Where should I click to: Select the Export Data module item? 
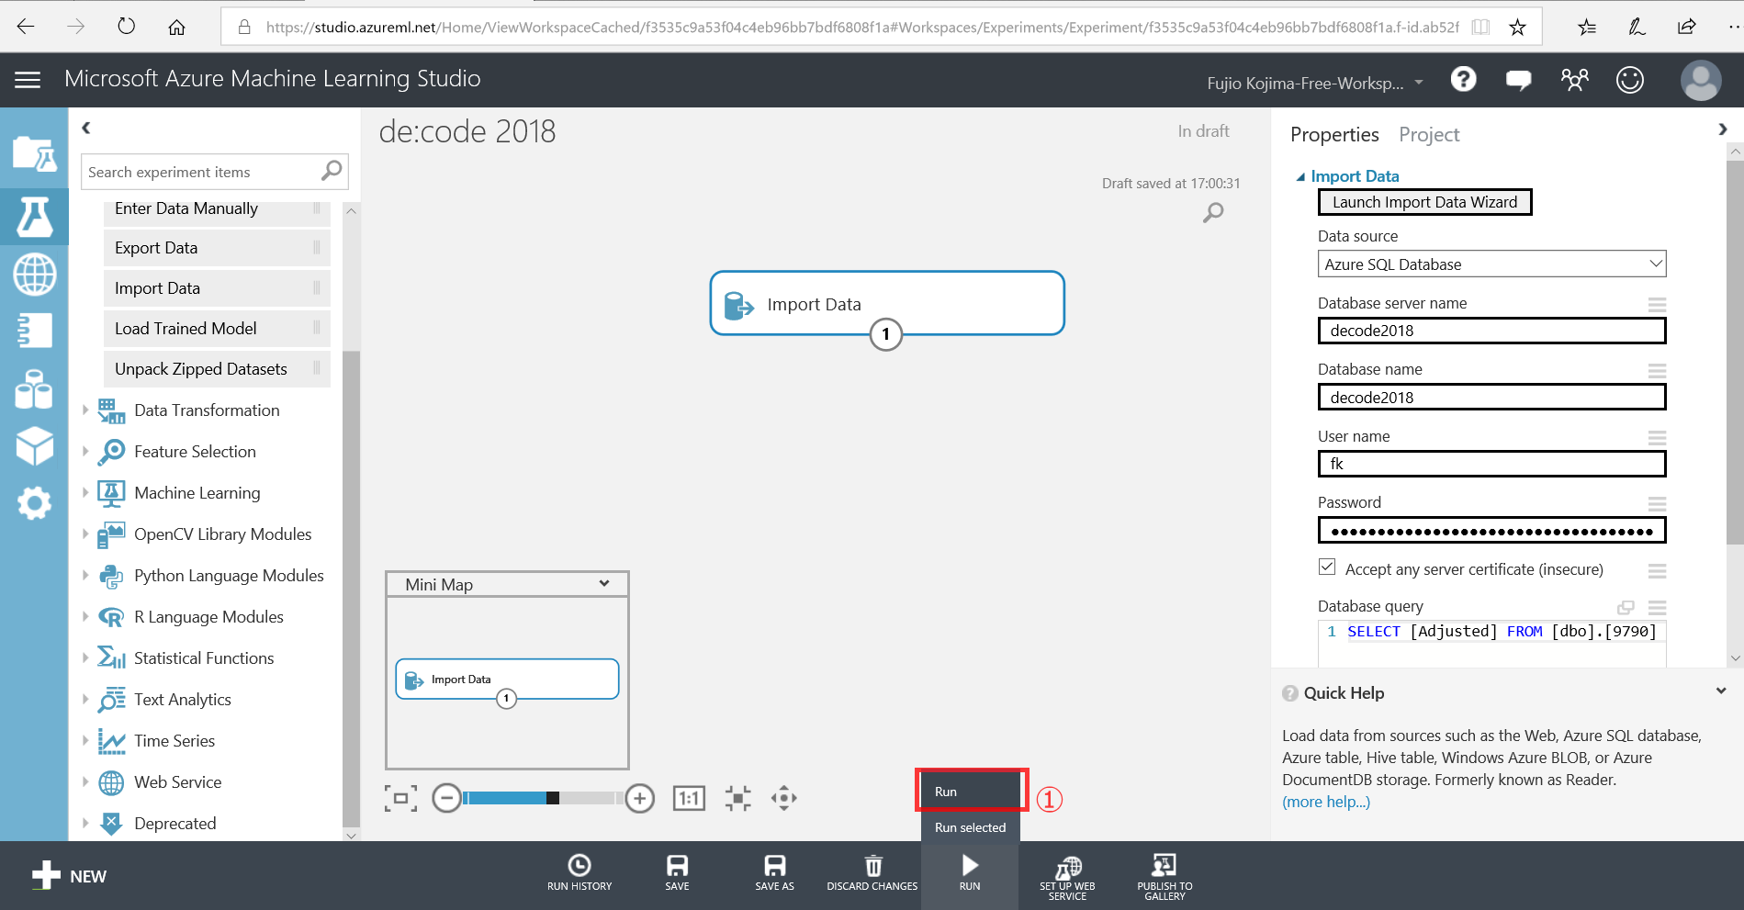(x=217, y=248)
